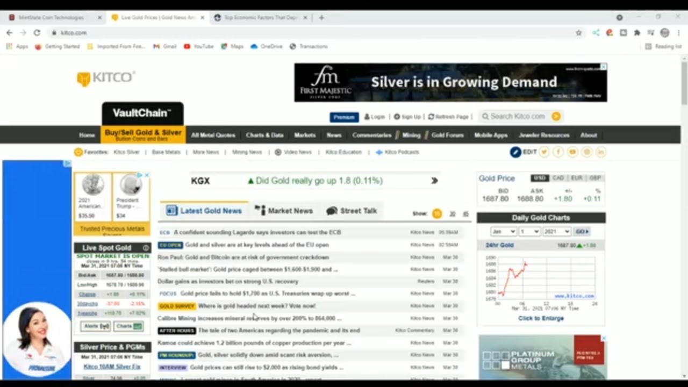
Task: Close the MintState Coin Technologies tab
Action: pyautogui.click(x=99, y=18)
